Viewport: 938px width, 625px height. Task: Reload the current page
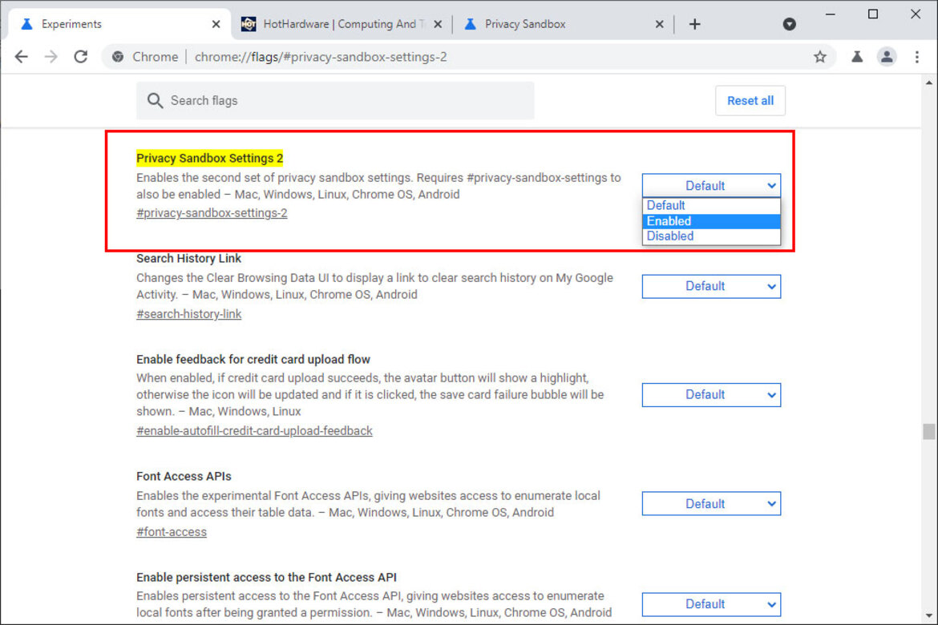coord(81,57)
